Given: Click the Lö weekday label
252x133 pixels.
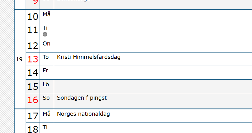Looking at the screenshot, I should (46, 84).
